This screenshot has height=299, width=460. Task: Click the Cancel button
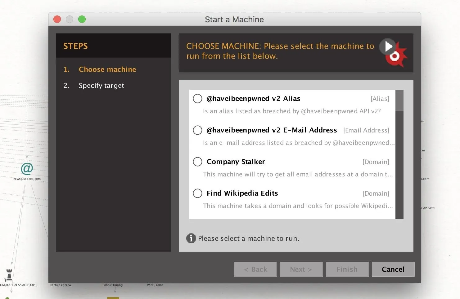coord(393,269)
